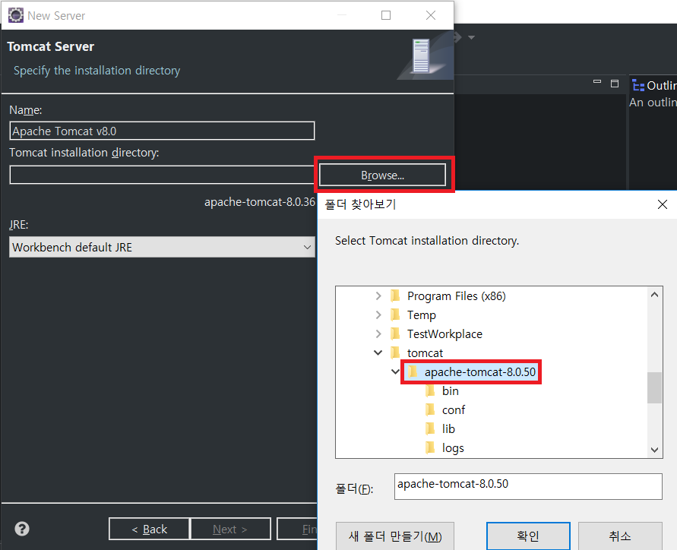Open wizard help question mark icon
677x550 pixels.
point(22,529)
